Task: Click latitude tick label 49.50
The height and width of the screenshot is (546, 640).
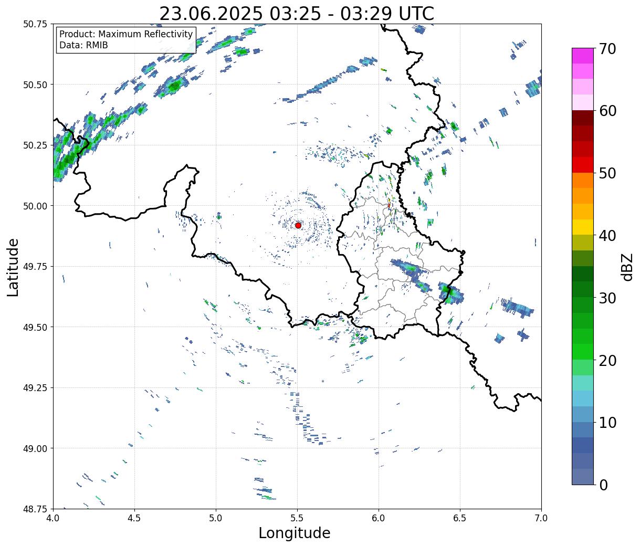Action: (x=35, y=327)
